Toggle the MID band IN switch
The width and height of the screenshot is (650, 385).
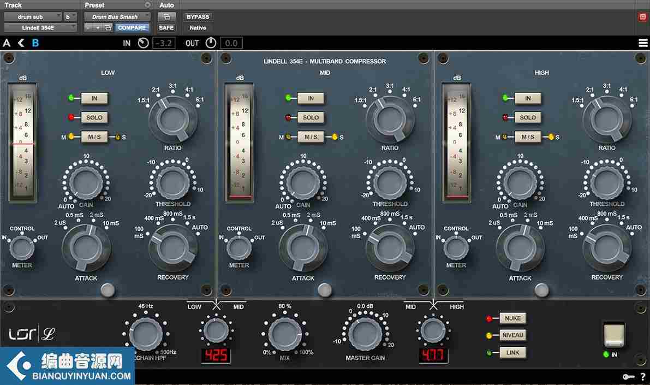311,98
